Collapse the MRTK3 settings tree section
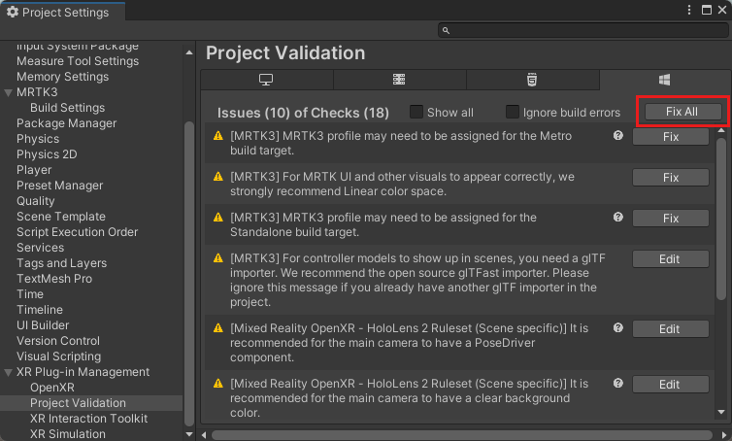 tap(9, 92)
